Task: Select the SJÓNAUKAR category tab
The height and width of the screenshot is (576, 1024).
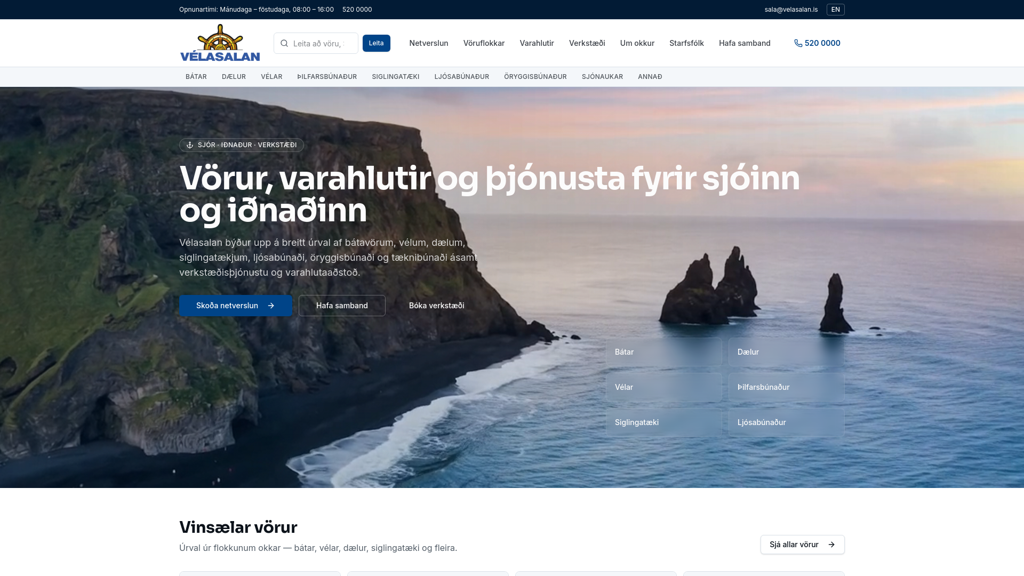Action: [602, 77]
